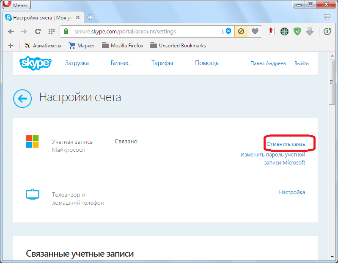The image size is (338, 263).
Task: Click the blue TV icon
Action: coord(33,194)
